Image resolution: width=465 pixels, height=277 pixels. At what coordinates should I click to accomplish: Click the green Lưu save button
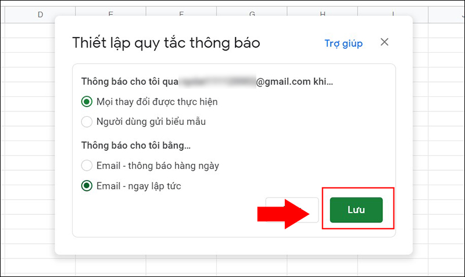(x=356, y=210)
